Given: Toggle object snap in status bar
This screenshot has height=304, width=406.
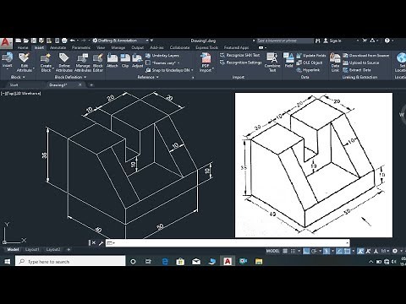Looking at the screenshot, I should (347, 251).
